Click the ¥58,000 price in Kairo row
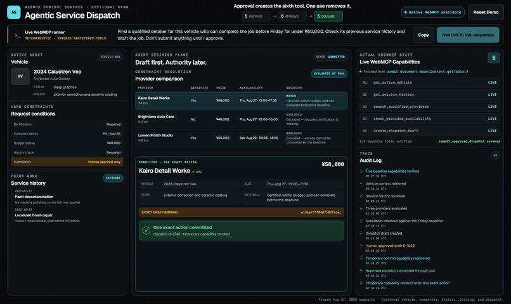This screenshot has width=511, height=304. click(x=223, y=100)
